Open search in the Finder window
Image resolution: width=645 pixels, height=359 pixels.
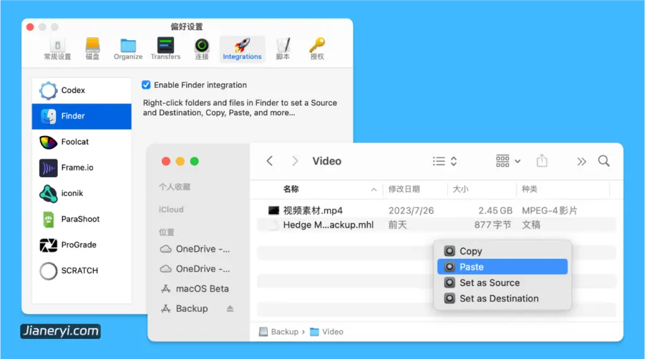604,161
